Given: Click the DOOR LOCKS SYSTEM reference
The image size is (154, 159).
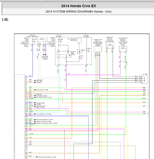Looking at the screenshot, I should pos(42,90).
